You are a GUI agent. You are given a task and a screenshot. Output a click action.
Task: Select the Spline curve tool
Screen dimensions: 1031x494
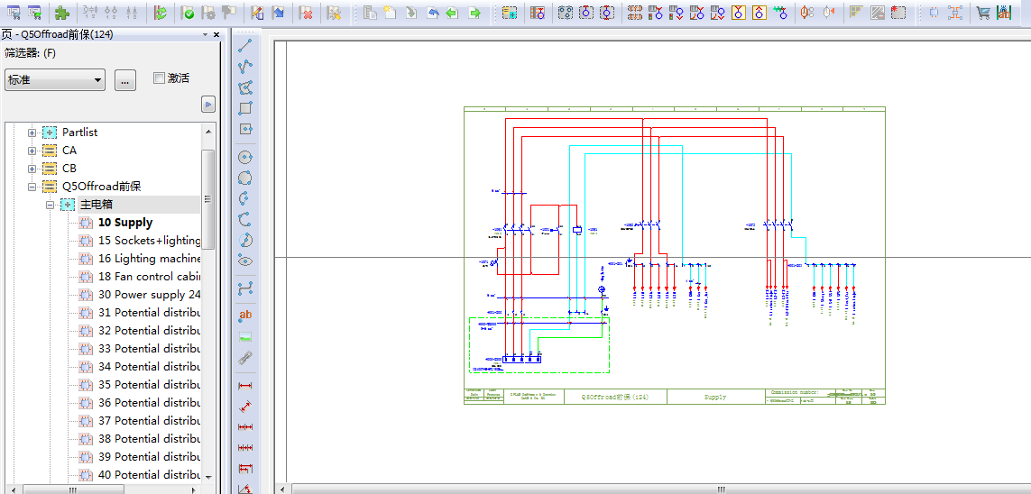tap(245, 288)
